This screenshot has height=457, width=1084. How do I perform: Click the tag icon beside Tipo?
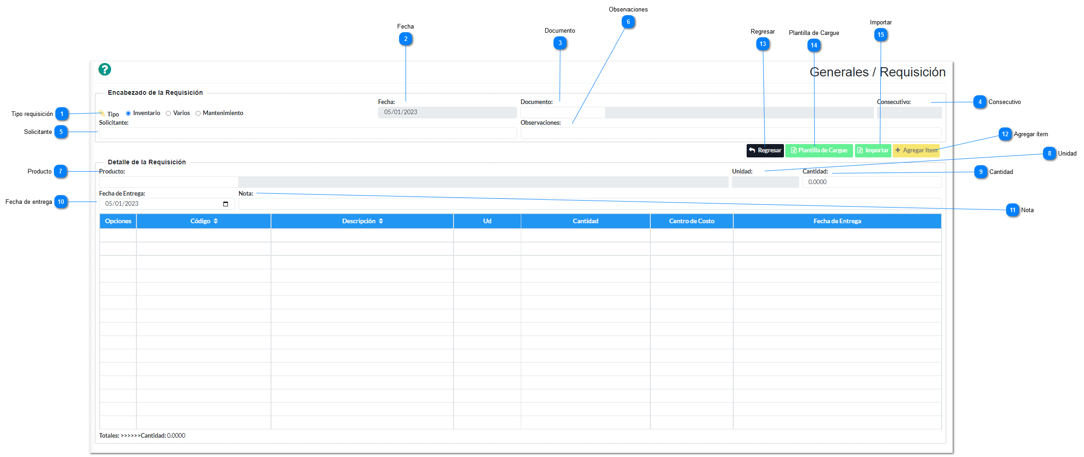(x=102, y=113)
